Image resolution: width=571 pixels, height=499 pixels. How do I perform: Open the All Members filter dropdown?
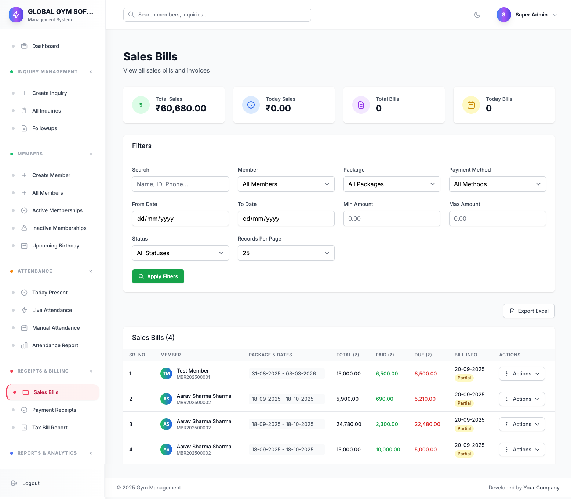[x=286, y=184]
